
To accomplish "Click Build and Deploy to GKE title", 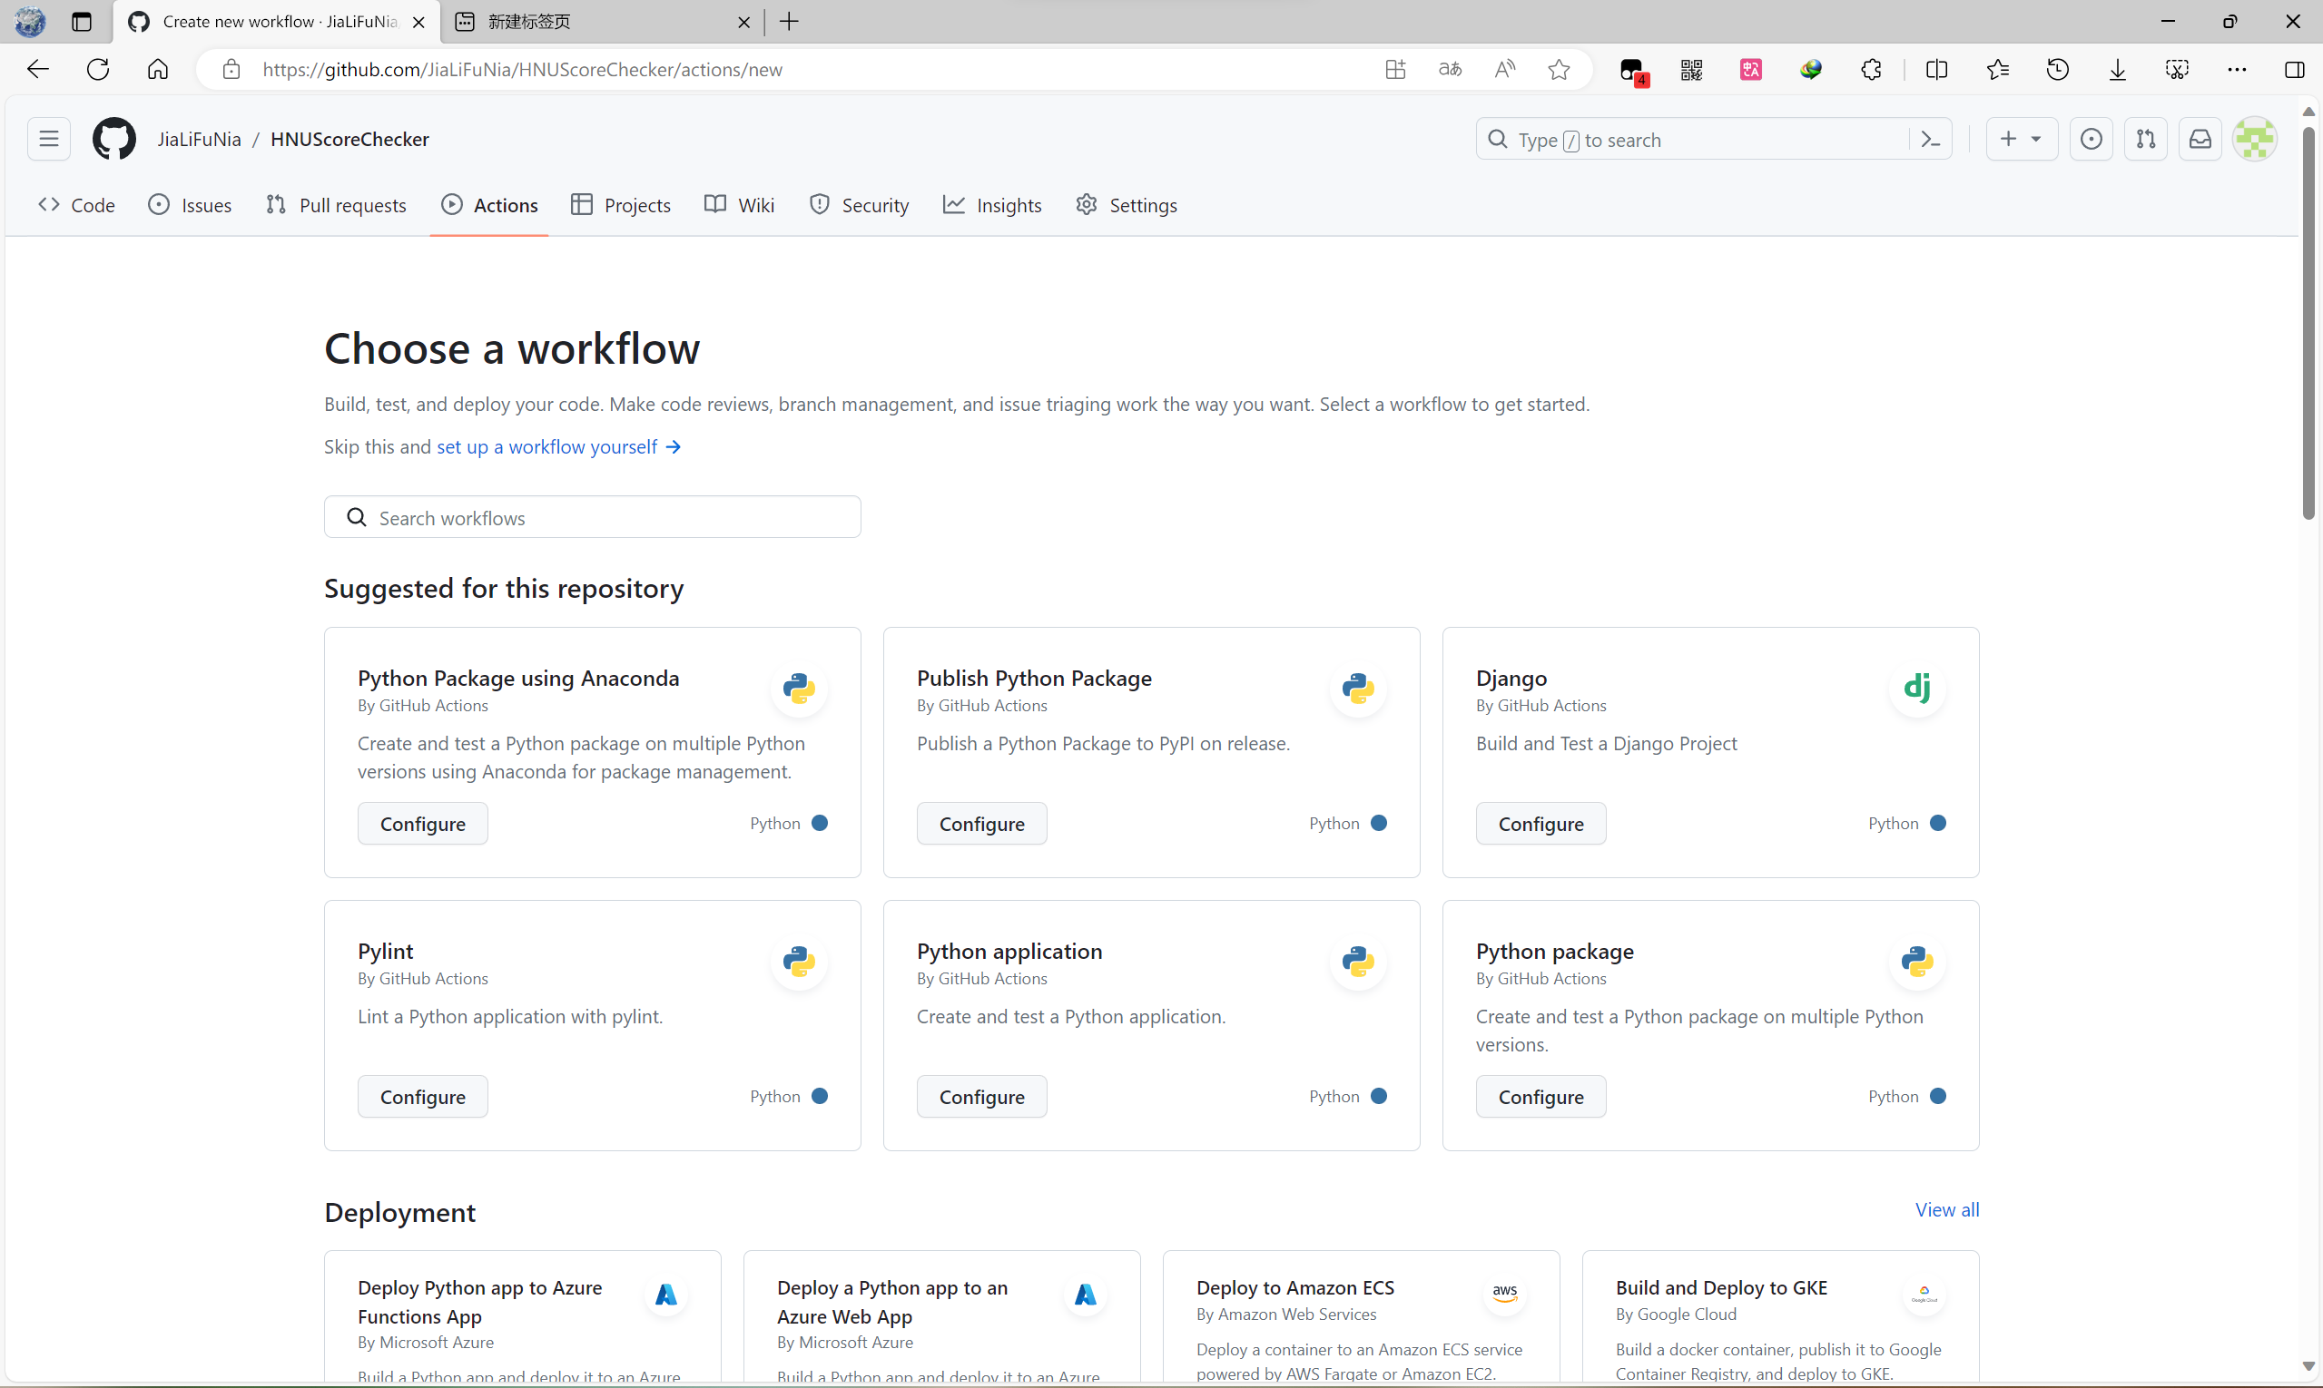I will pos(1721,1288).
